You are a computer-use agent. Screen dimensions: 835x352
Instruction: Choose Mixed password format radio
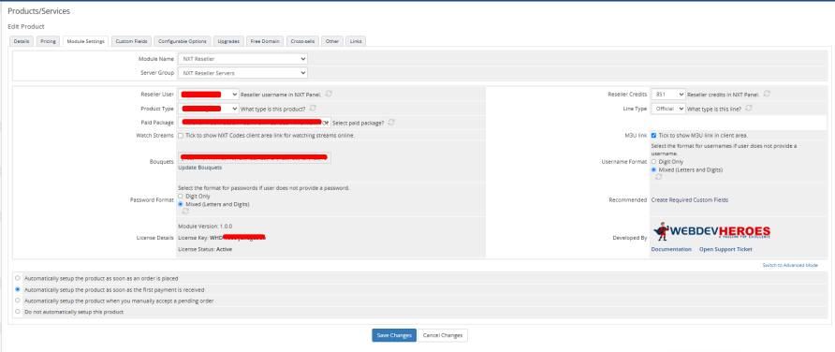pos(181,204)
